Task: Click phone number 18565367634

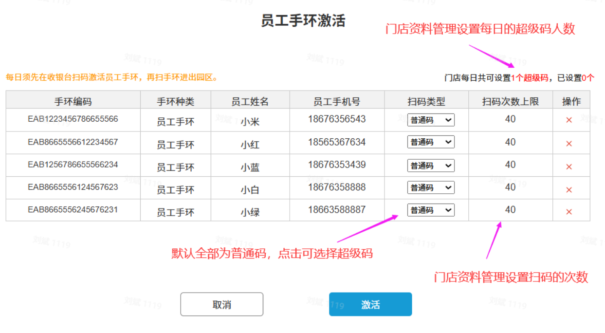Action: pyautogui.click(x=337, y=142)
